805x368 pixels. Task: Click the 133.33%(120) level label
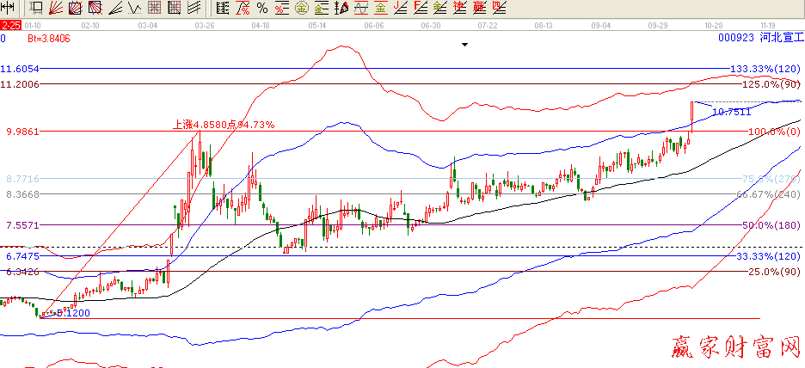click(765, 69)
